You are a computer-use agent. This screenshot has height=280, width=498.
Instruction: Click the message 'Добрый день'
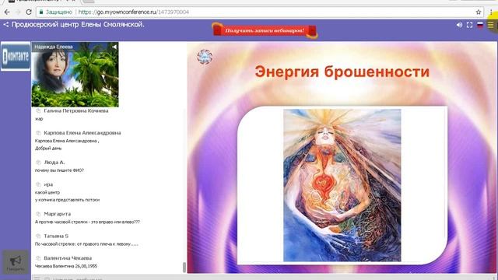tap(48, 149)
